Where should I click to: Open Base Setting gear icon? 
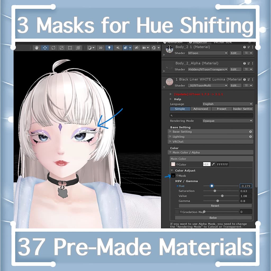point(250,132)
